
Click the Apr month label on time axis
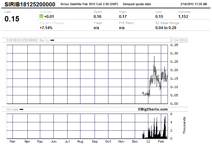pos(27,142)
